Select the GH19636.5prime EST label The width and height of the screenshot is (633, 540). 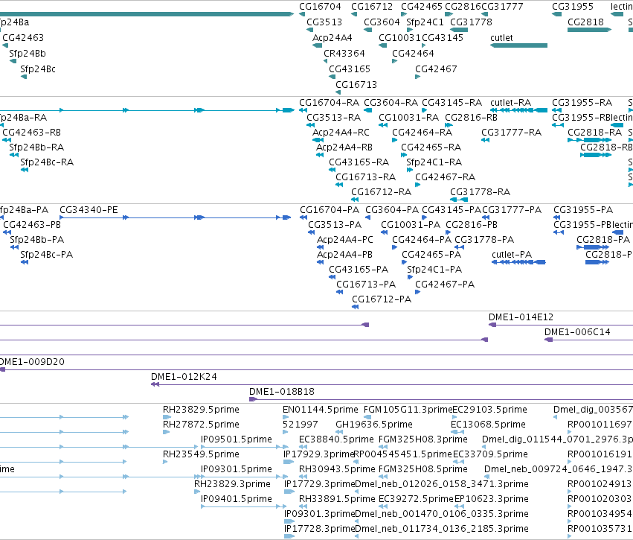374,425
